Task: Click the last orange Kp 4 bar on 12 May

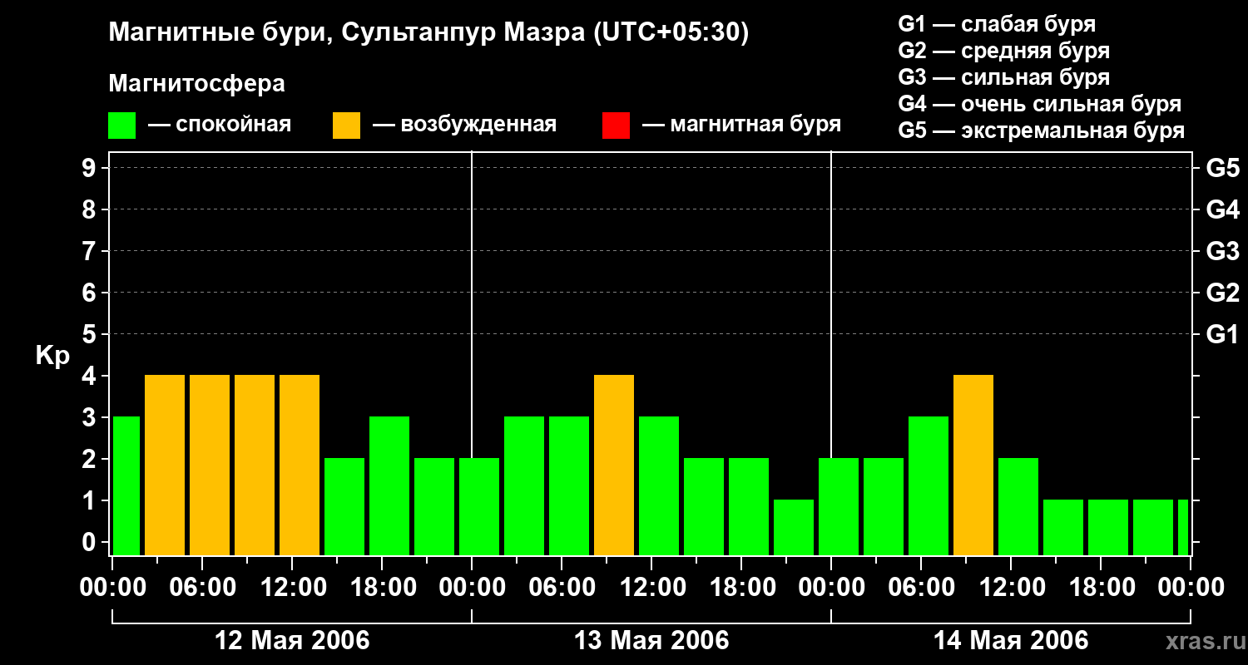Action: click(x=300, y=465)
